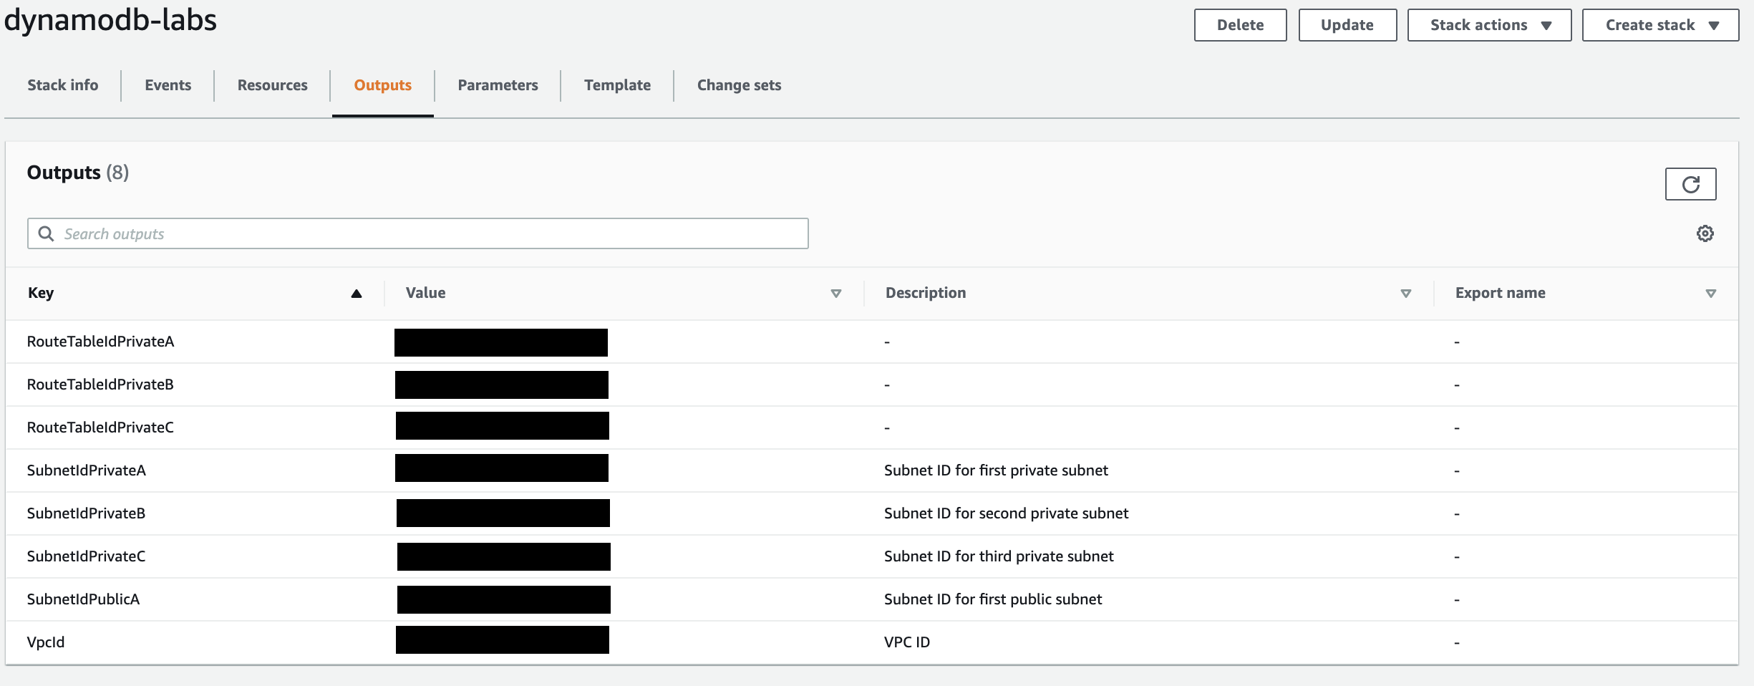Go to the Parameters tab
Screen dimensions: 1754x686
pyautogui.click(x=498, y=85)
